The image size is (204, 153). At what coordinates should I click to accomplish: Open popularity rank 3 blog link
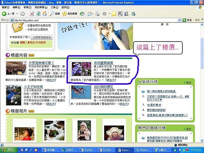coord(154,105)
